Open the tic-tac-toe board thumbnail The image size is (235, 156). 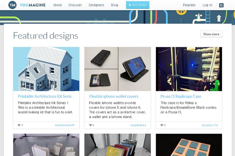[189, 145]
